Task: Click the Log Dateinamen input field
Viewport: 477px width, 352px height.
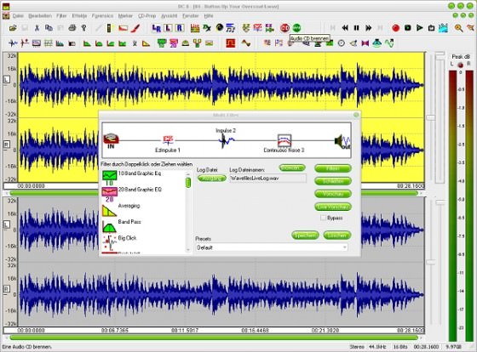Action: (267, 179)
